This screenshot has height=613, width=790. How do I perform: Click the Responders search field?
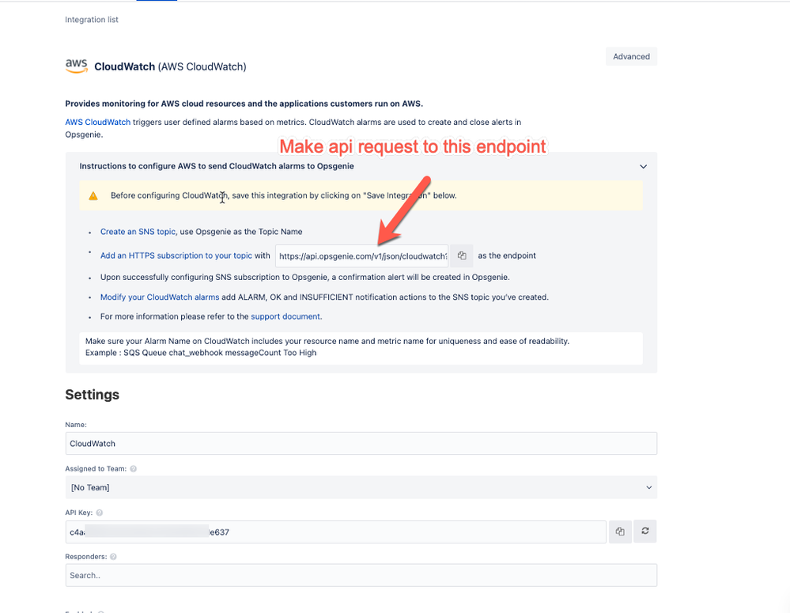[361, 575]
